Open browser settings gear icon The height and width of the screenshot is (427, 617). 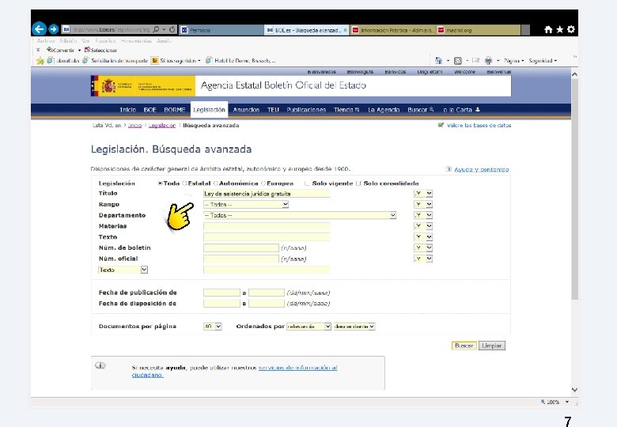point(571,29)
